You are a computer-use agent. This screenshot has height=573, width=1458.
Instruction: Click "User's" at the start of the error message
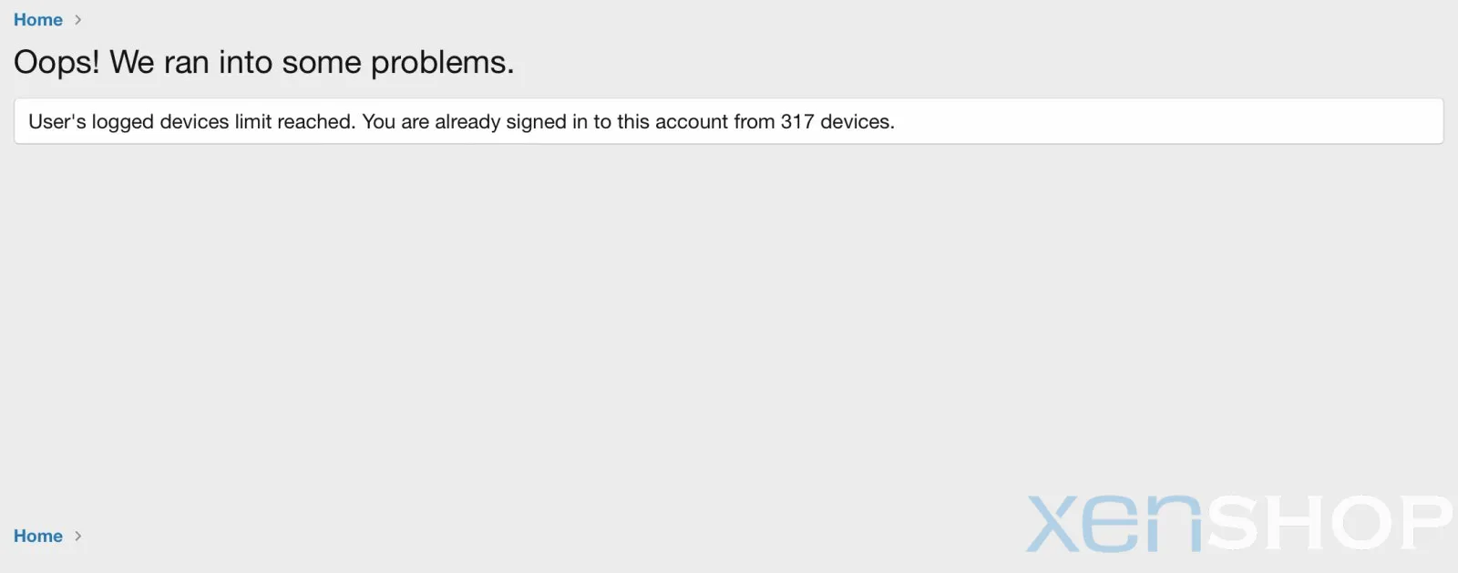(57, 122)
